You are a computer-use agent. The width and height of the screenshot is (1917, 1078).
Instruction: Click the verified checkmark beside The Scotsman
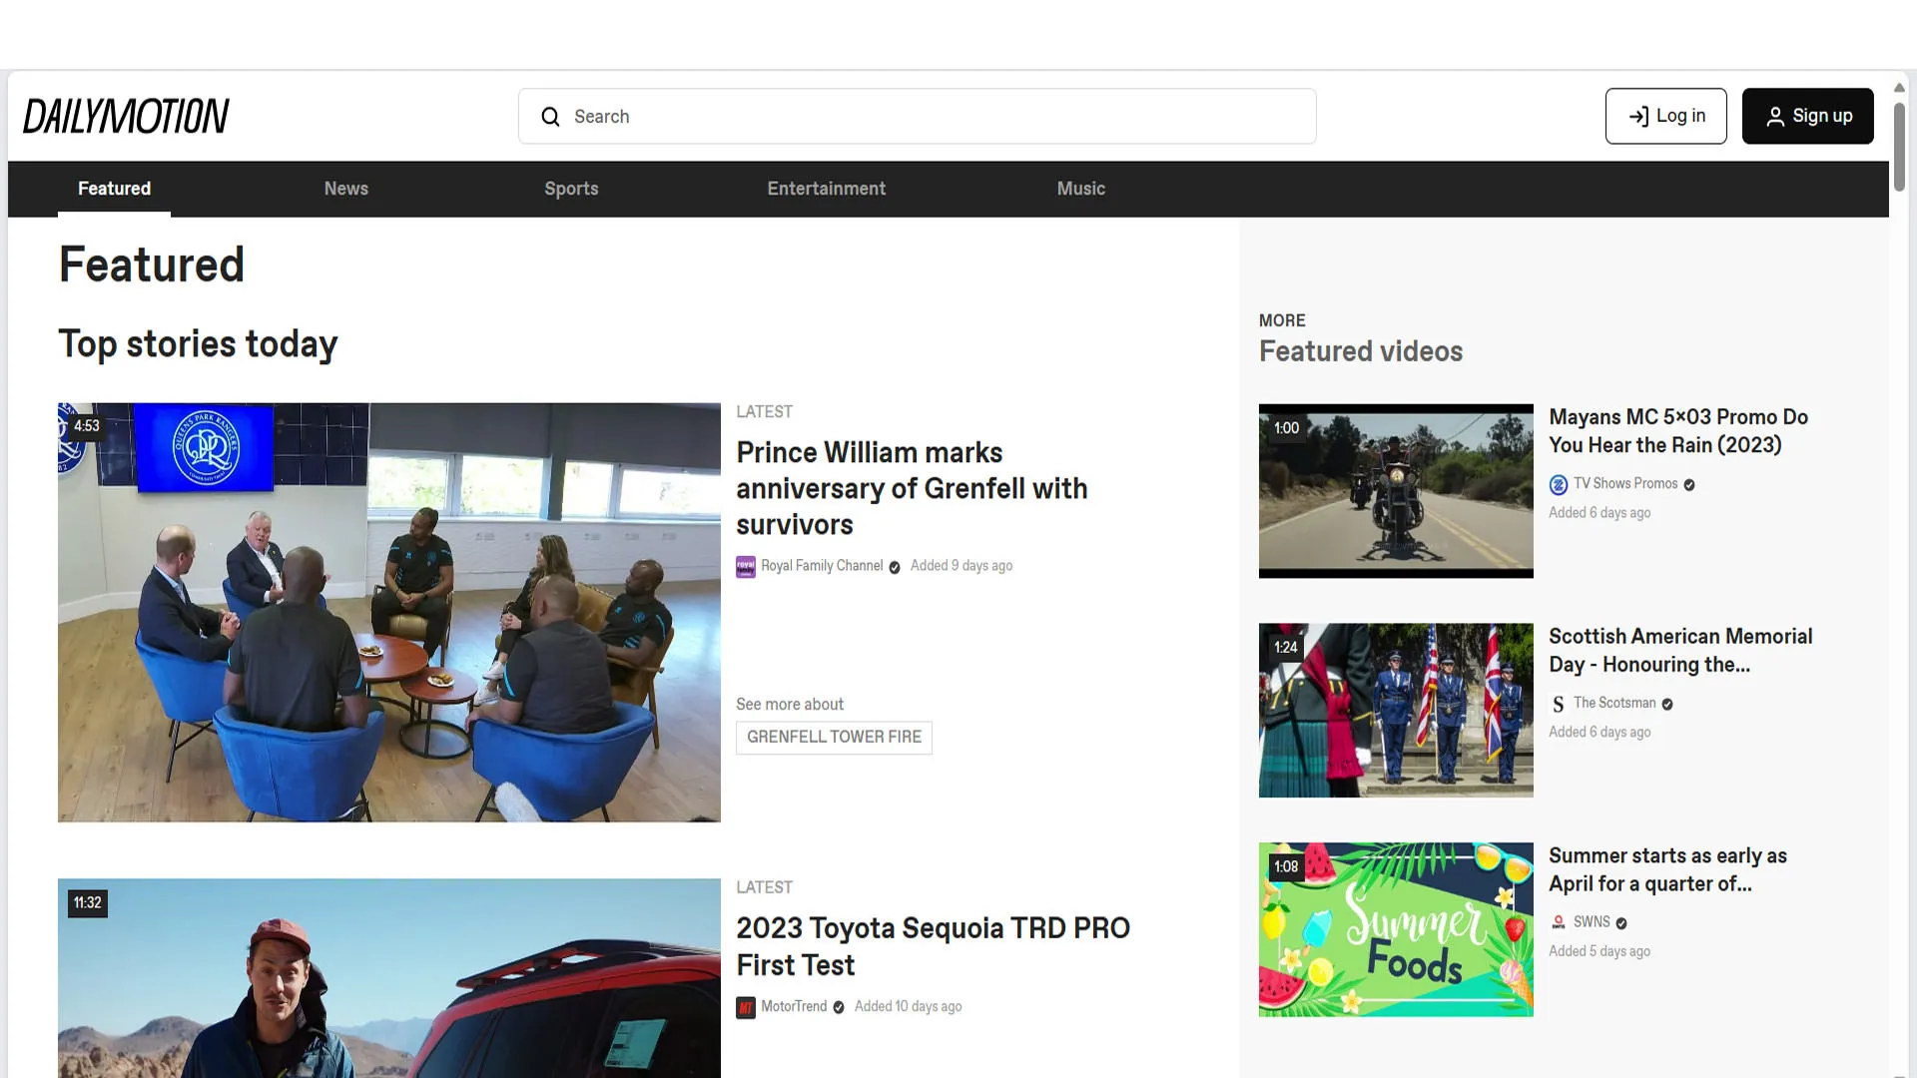[1665, 703]
